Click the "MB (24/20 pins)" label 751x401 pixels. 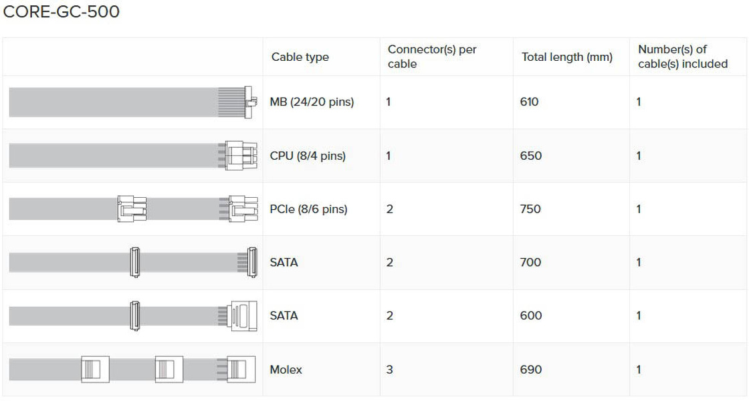pyautogui.click(x=312, y=102)
